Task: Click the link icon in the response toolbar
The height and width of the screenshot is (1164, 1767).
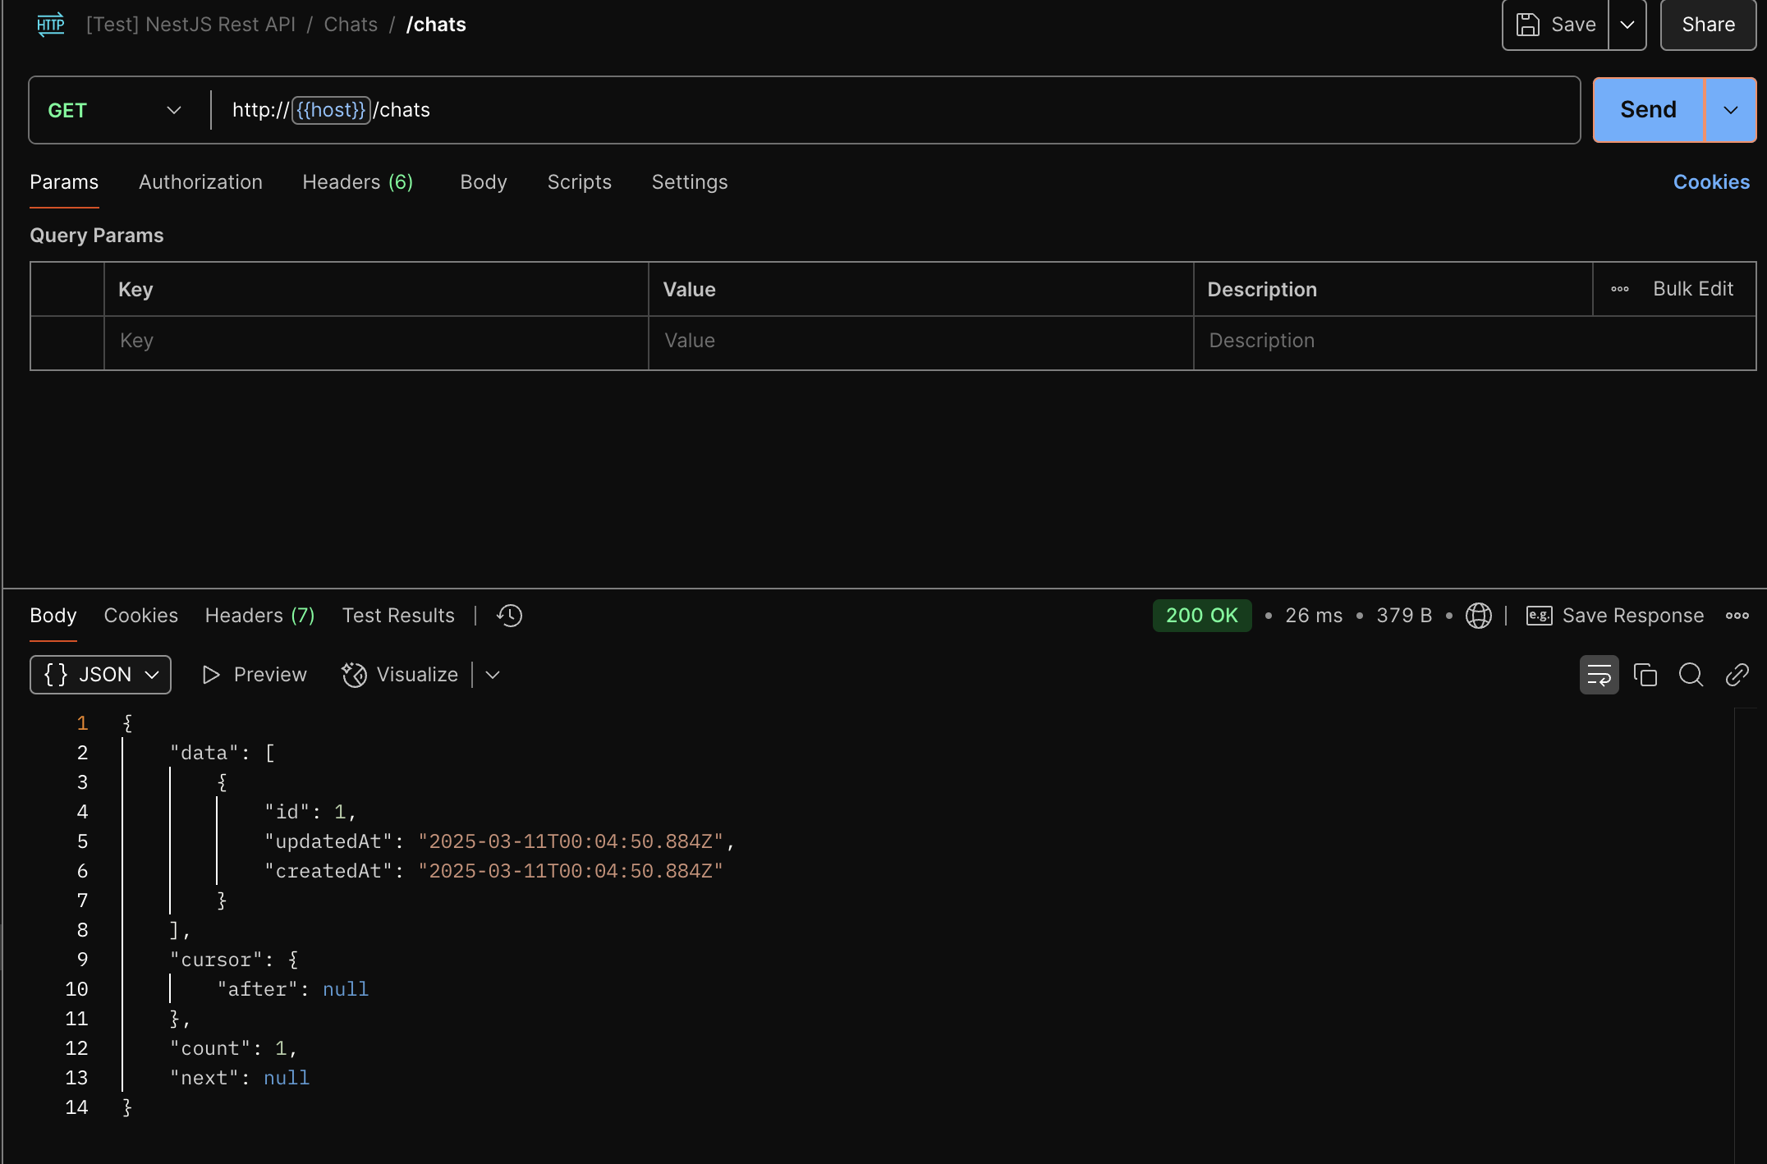Action: pyautogui.click(x=1737, y=675)
